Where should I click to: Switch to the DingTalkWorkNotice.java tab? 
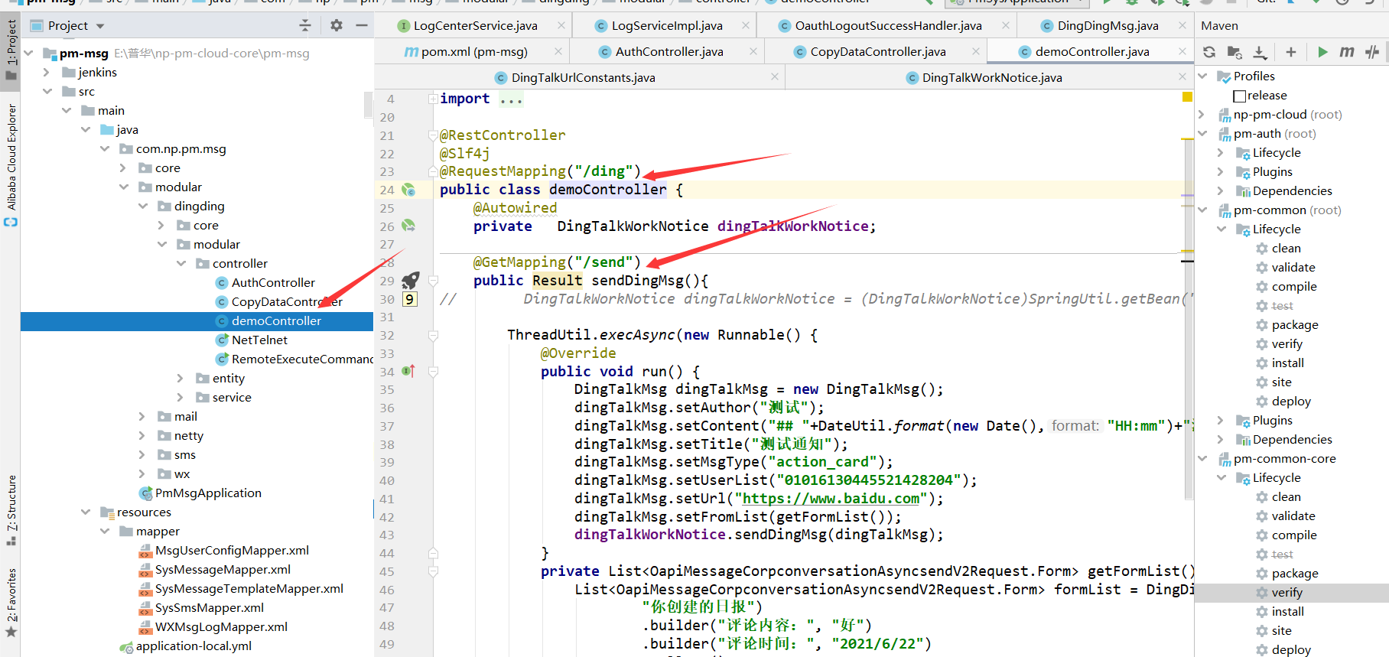click(x=991, y=77)
